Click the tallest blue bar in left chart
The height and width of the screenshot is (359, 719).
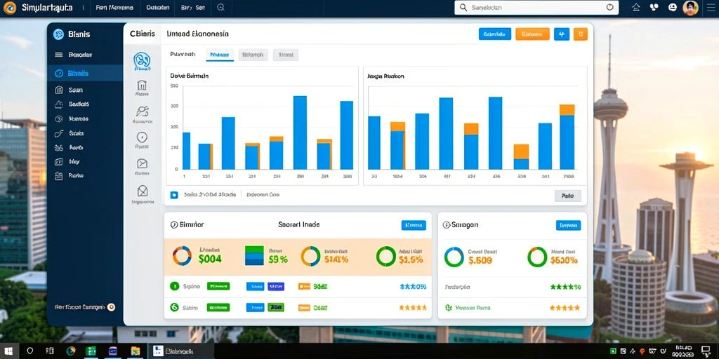(x=300, y=133)
